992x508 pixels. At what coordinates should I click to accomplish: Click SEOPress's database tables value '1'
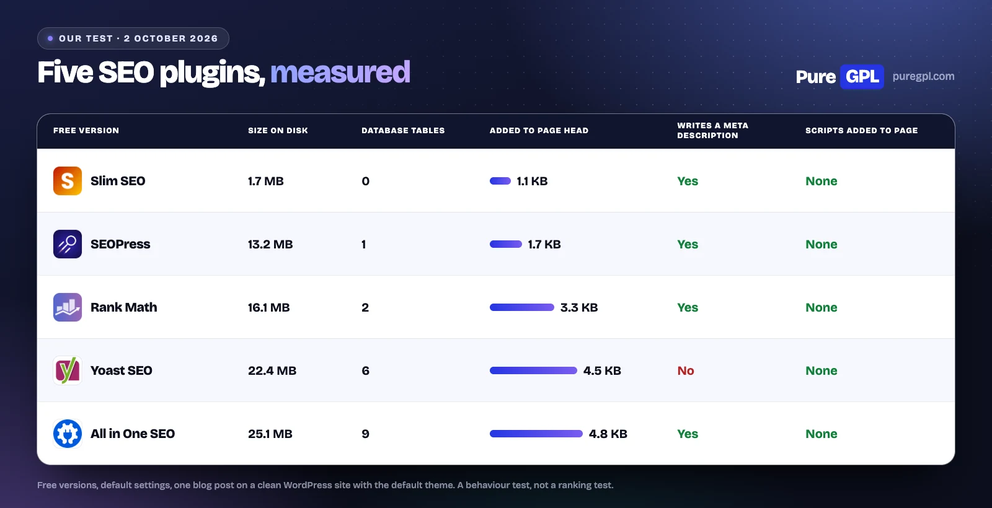(x=364, y=244)
